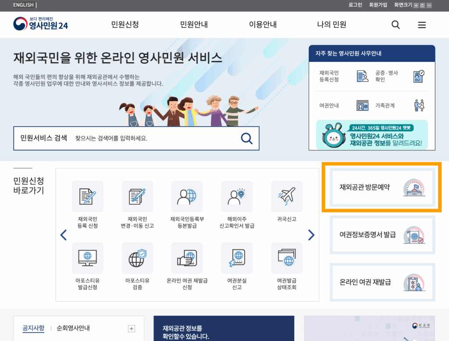
Task: Click the 회원가입 link
Action: click(x=378, y=5)
